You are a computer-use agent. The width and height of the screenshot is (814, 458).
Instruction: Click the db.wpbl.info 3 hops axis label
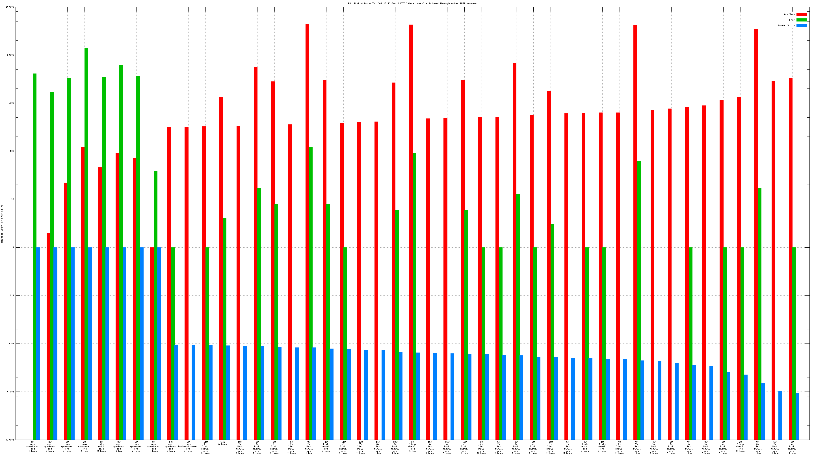102,446
